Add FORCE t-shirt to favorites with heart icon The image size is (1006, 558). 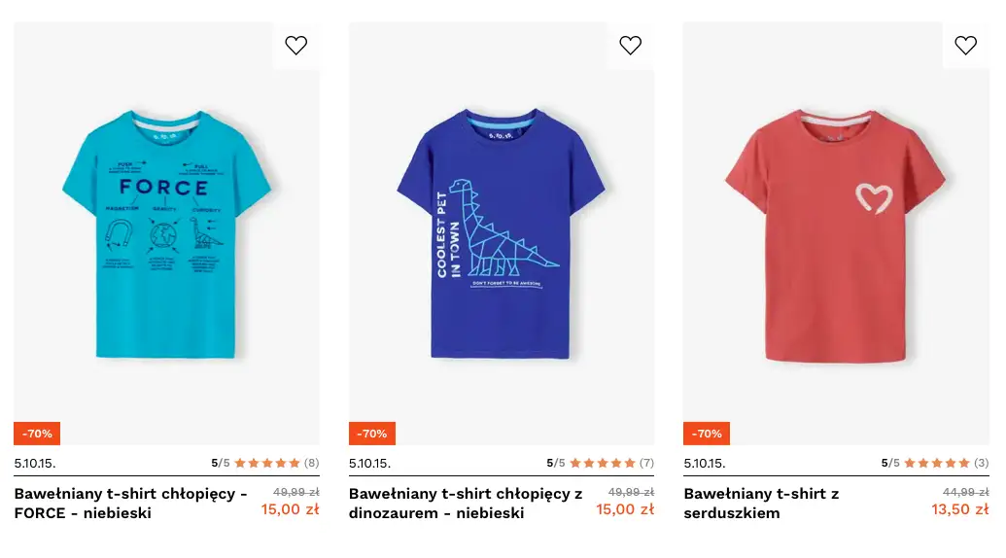(x=295, y=45)
